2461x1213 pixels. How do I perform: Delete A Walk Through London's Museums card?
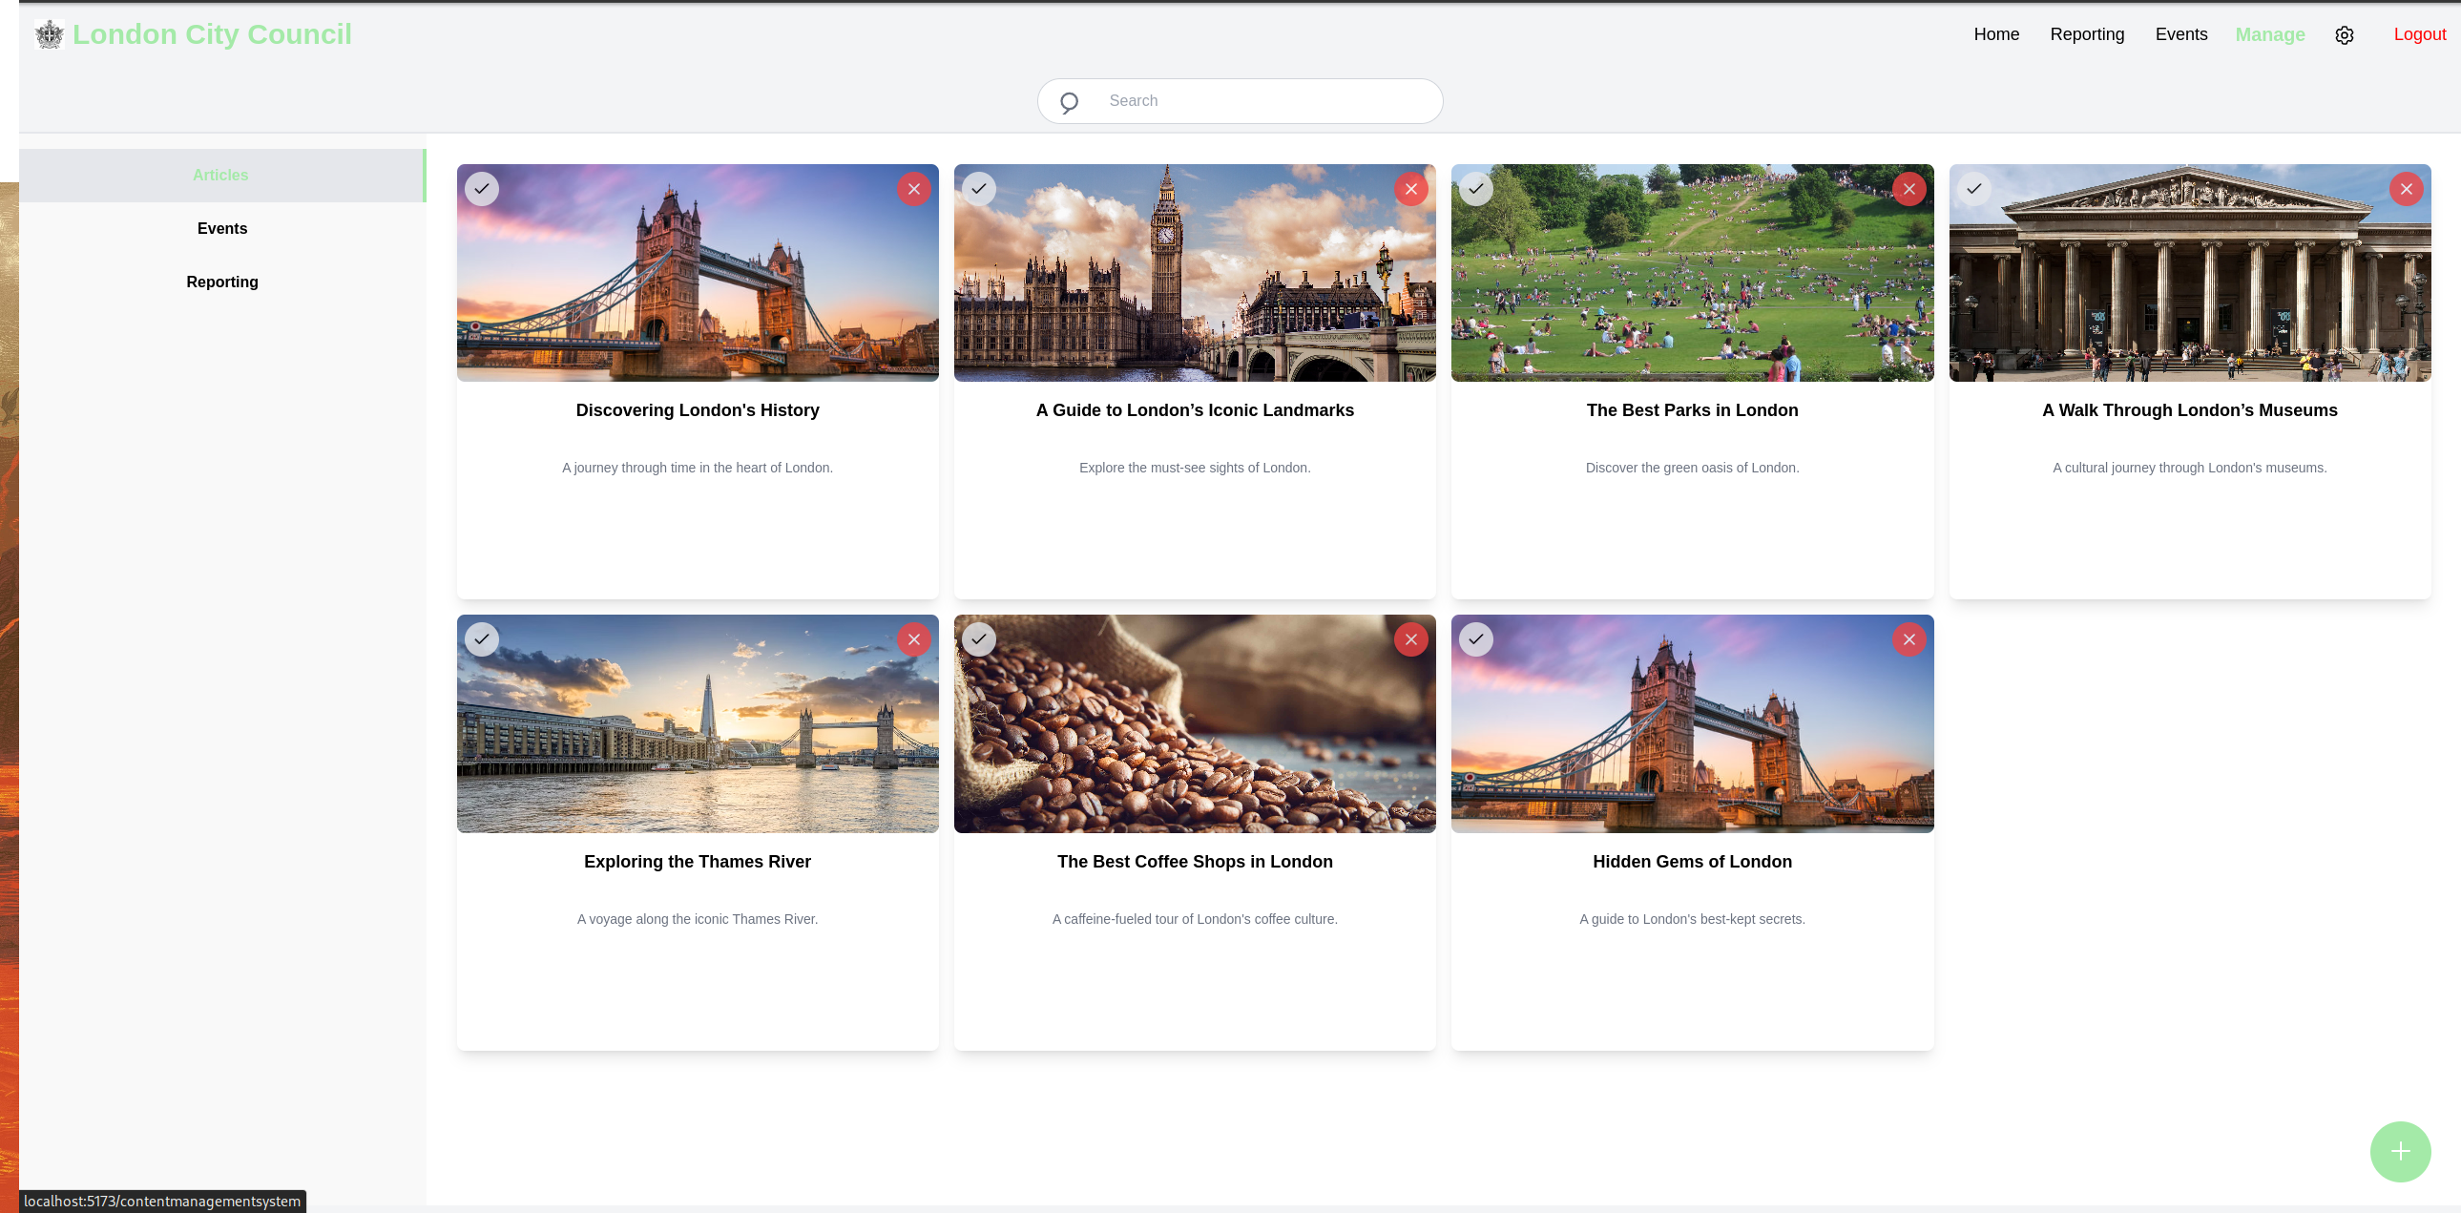coord(2405,189)
